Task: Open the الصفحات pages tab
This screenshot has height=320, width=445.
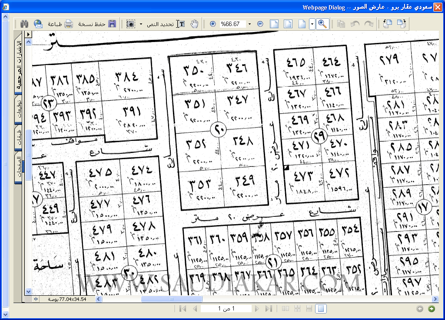Action: [x=18, y=168]
